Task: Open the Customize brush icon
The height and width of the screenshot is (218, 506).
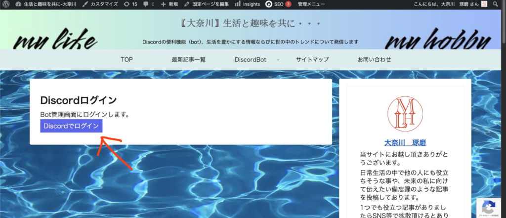Action: [x=85, y=4]
